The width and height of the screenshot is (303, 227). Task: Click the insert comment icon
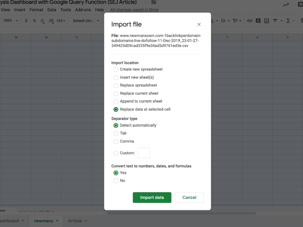258,21
